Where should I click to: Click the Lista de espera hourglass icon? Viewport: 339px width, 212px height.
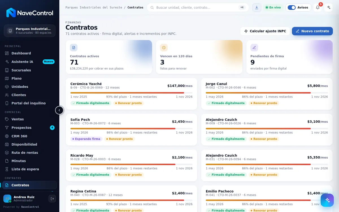point(7,169)
